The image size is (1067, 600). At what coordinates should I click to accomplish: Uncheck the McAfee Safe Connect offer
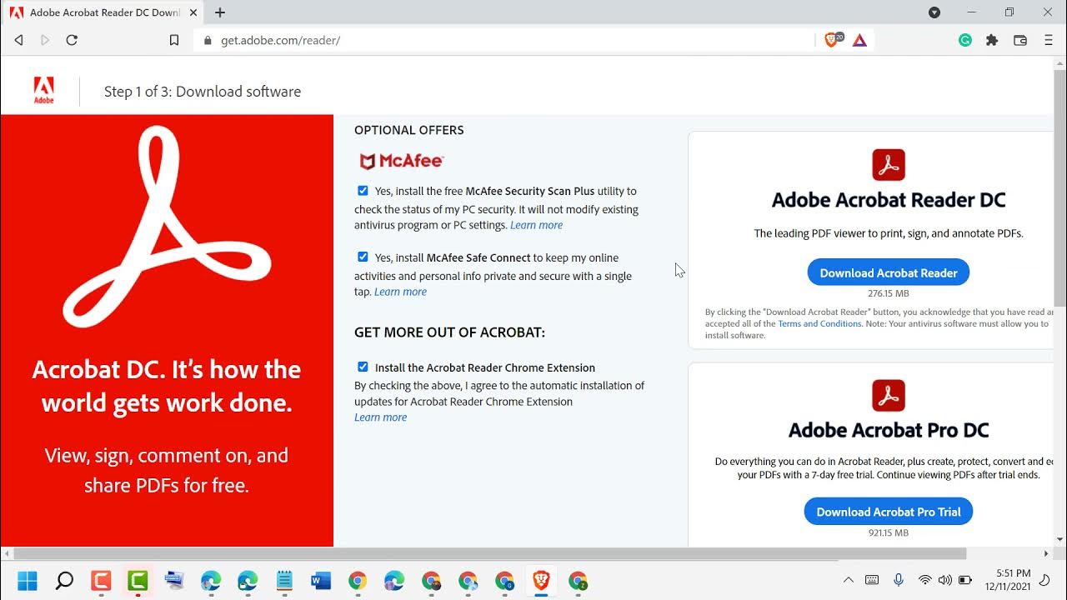(363, 257)
